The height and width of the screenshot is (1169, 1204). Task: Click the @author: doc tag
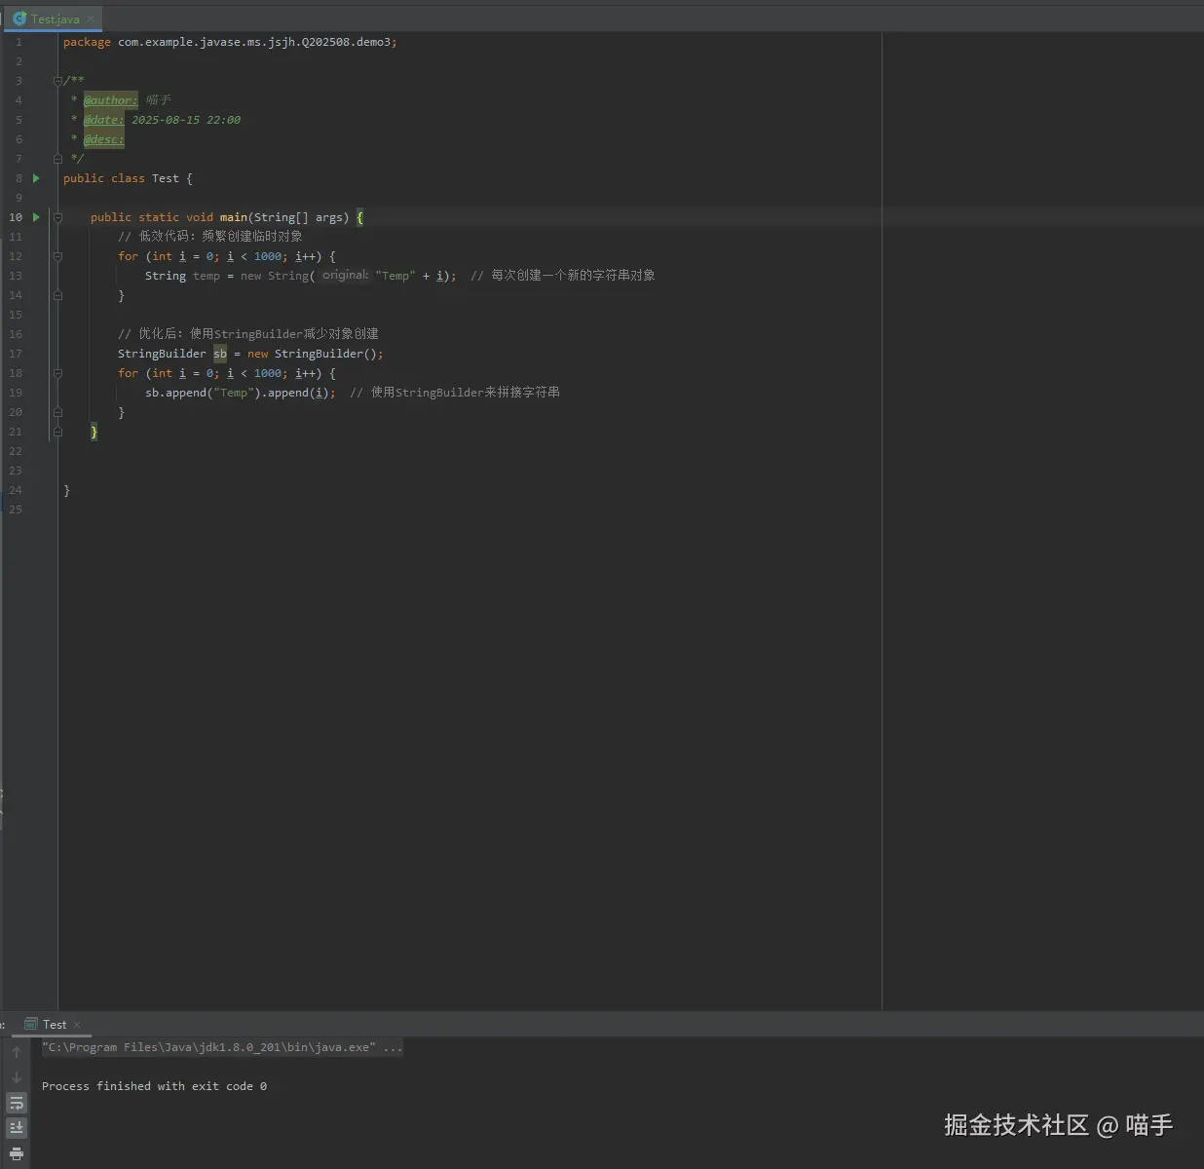[x=110, y=100]
